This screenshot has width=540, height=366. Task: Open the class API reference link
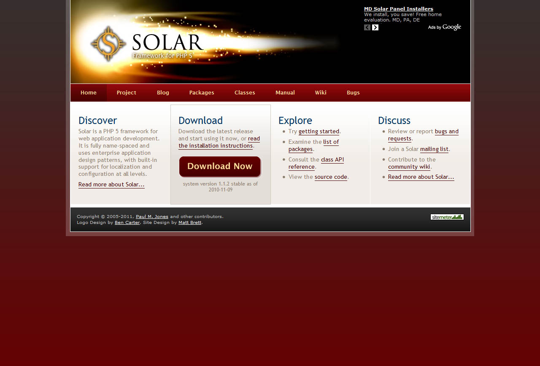point(316,163)
